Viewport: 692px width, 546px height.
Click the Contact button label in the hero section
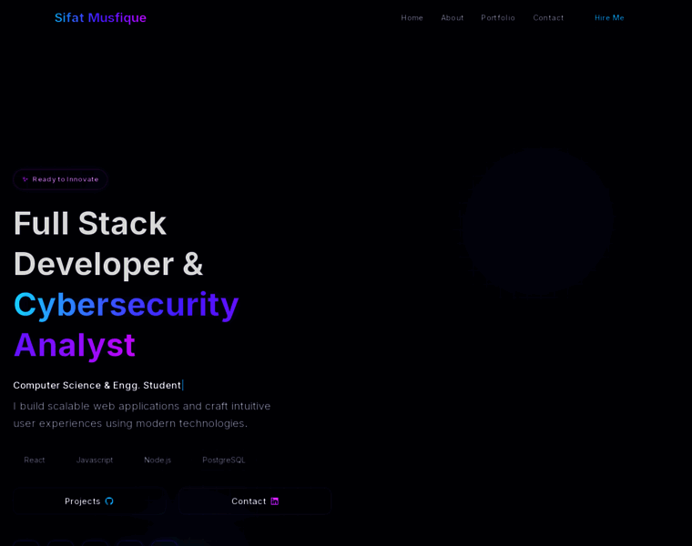(x=249, y=501)
